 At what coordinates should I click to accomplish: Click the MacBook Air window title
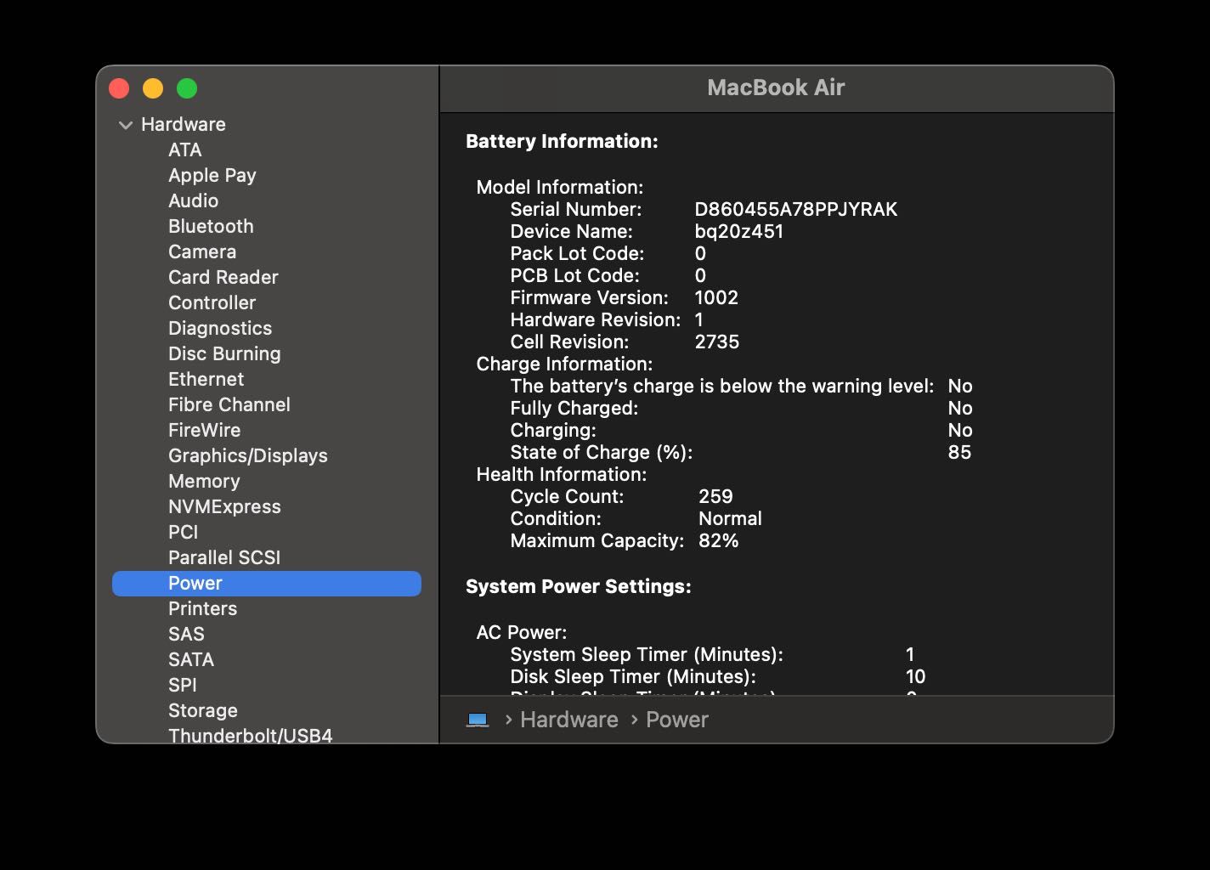pos(776,88)
